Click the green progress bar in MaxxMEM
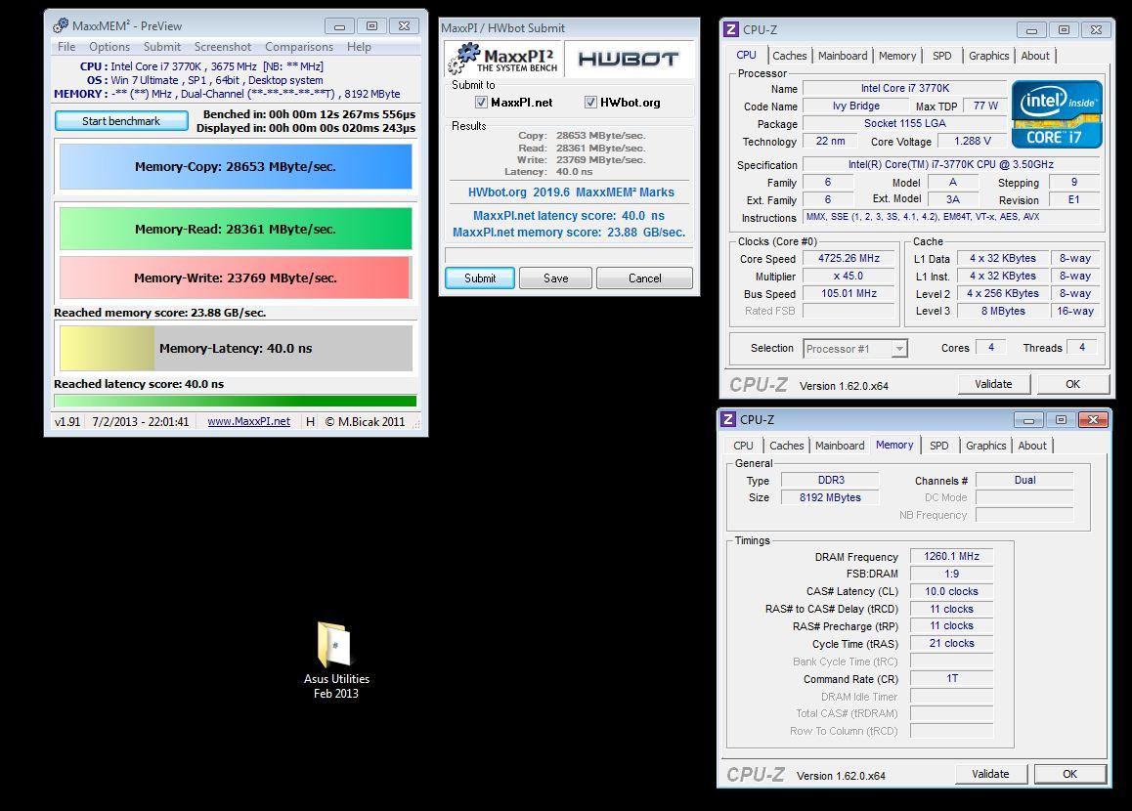The height and width of the screenshot is (811, 1132). coord(236,402)
